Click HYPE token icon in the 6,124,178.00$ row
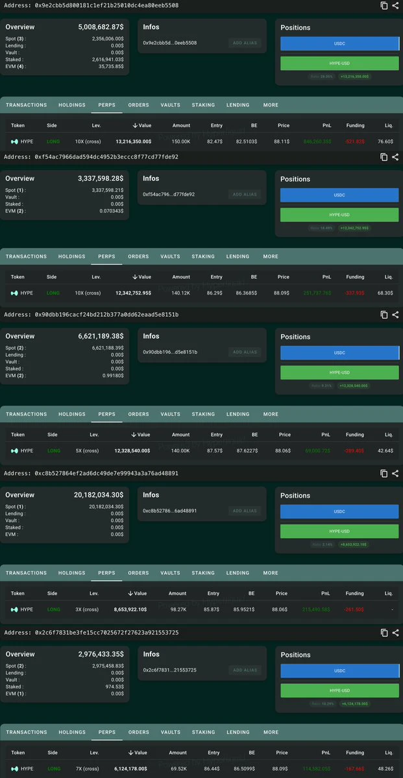403x778 pixels. (x=14, y=768)
